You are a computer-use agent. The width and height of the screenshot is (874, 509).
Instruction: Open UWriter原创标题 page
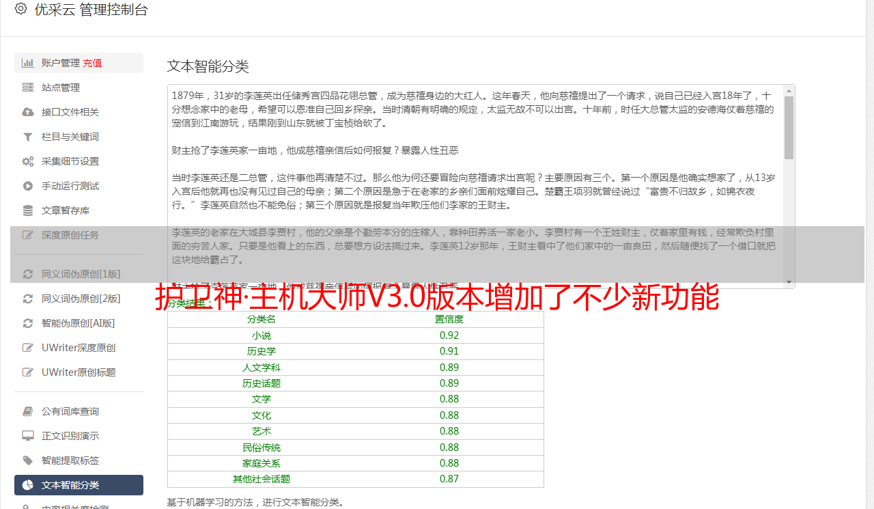pos(79,372)
